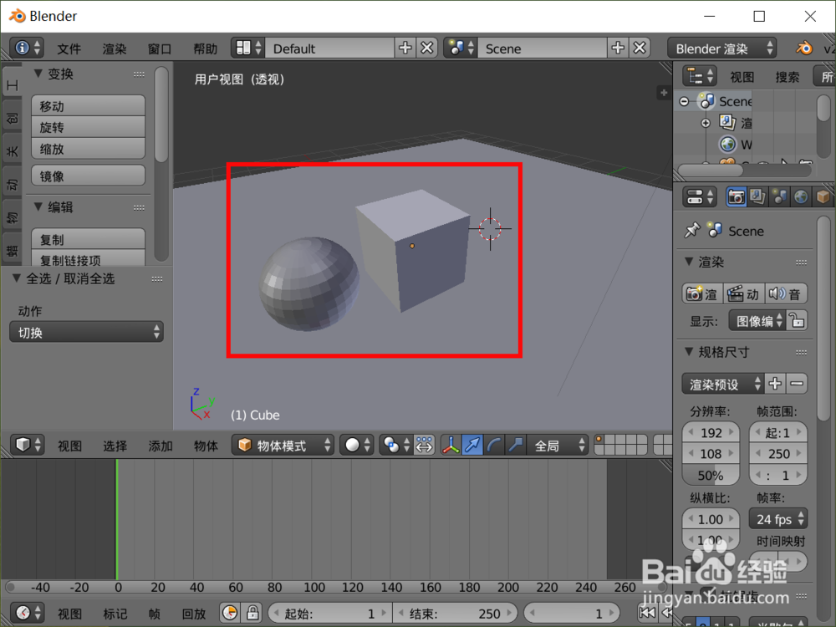The width and height of the screenshot is (836, 627).
Task: Click the render image button
Action: (x=702, y=293)
